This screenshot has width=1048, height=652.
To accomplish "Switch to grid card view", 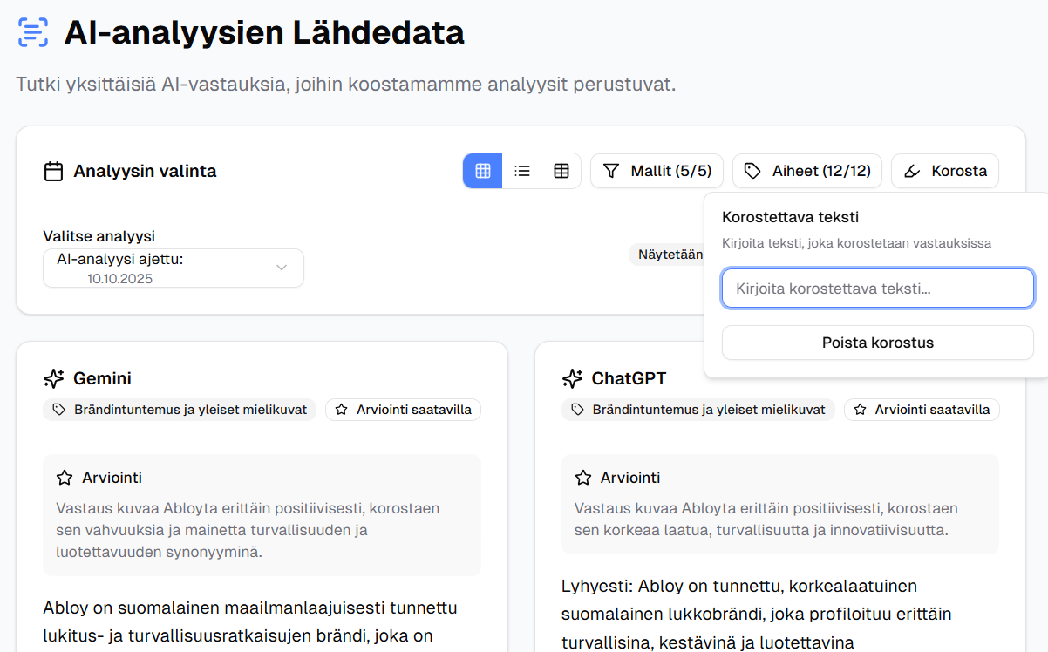I will pyautogui.click(x=483, y=171).
